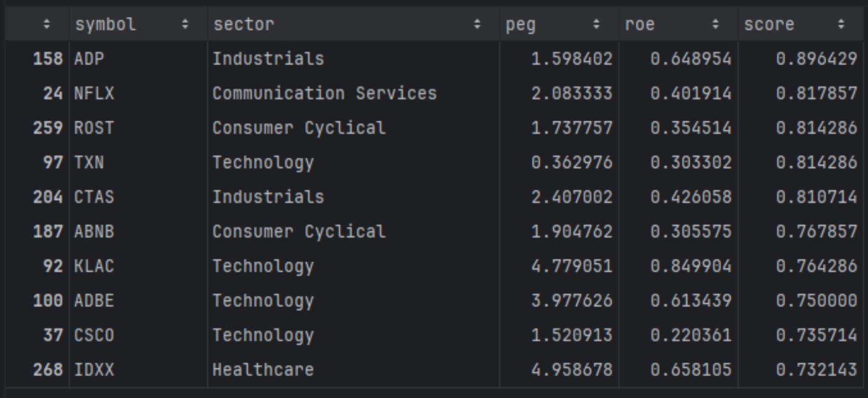The height and width of the screenshot is (398, 868).
Task: Select the score header text
Action: (x=769, y=24)
